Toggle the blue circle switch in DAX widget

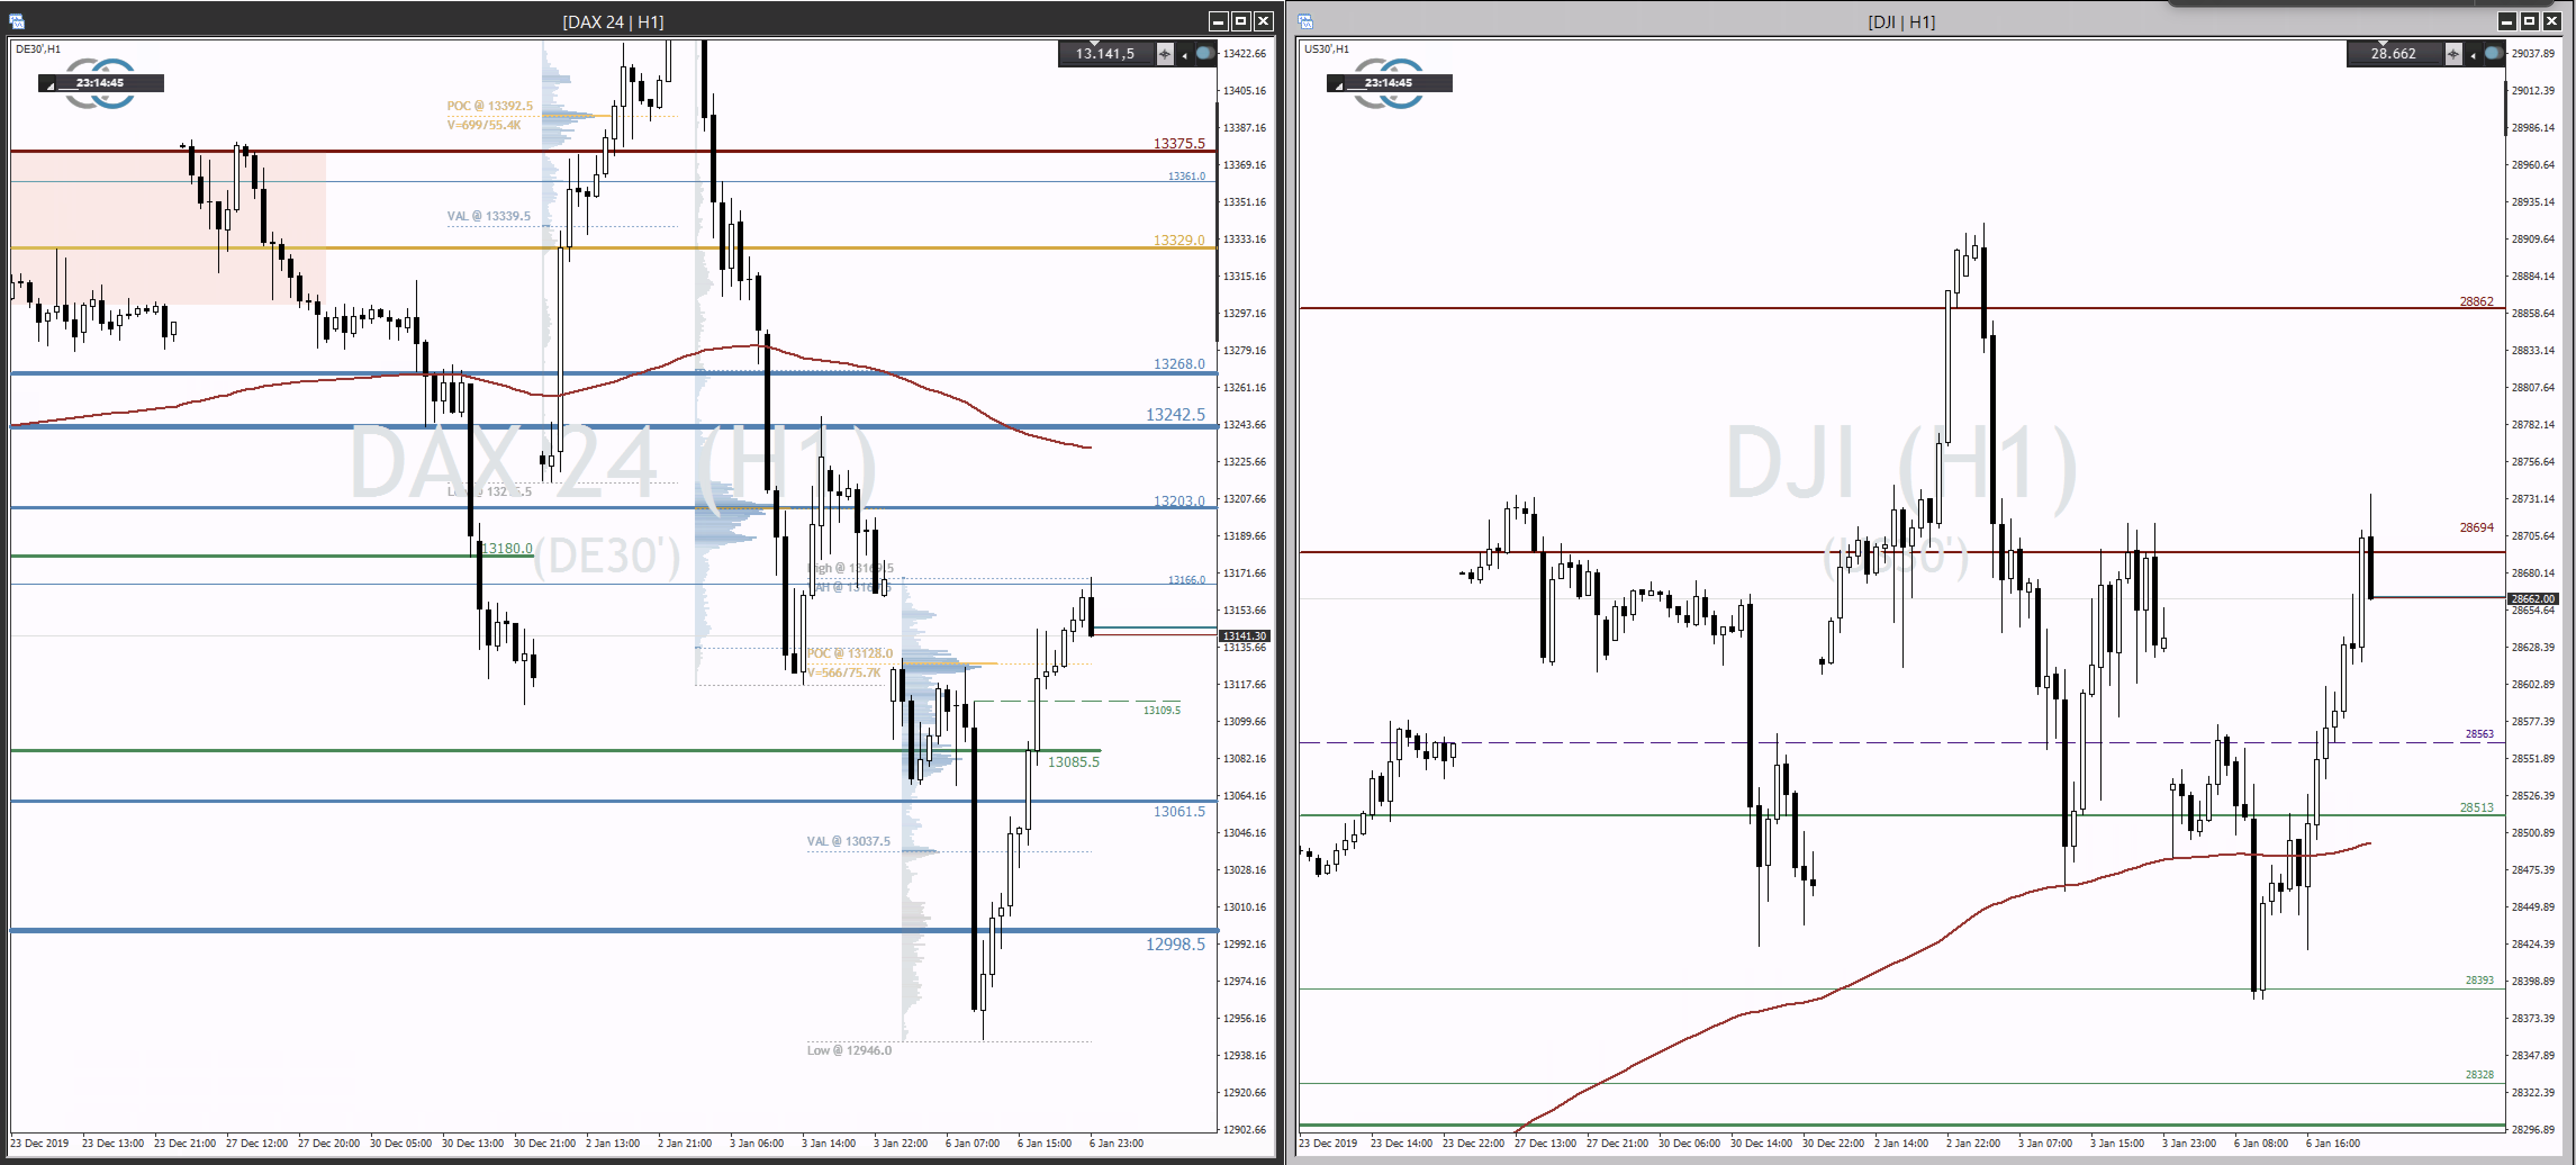pyautogui.click(x=1205, y=53)
